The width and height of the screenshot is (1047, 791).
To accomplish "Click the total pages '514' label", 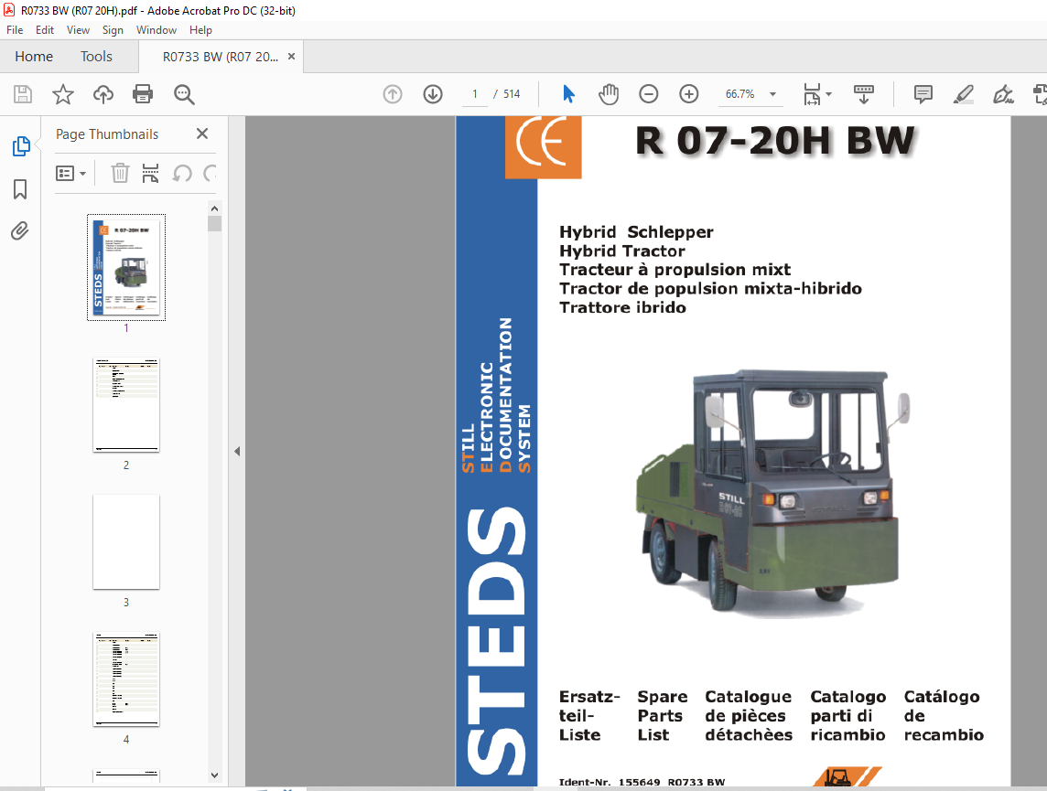I will [512, 94].
